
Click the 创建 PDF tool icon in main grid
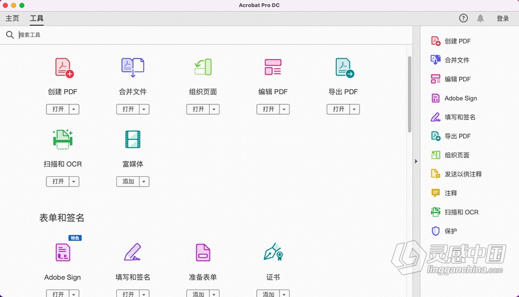pos(64,68)
